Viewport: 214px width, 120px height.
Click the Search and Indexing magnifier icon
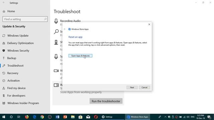[56, 32]
